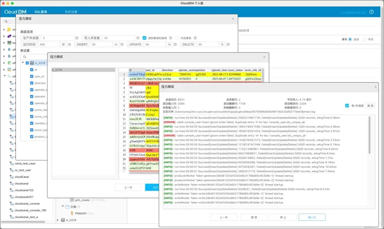
Task: Enable the 开启事务 checkbox
Action: click(177, 38)
